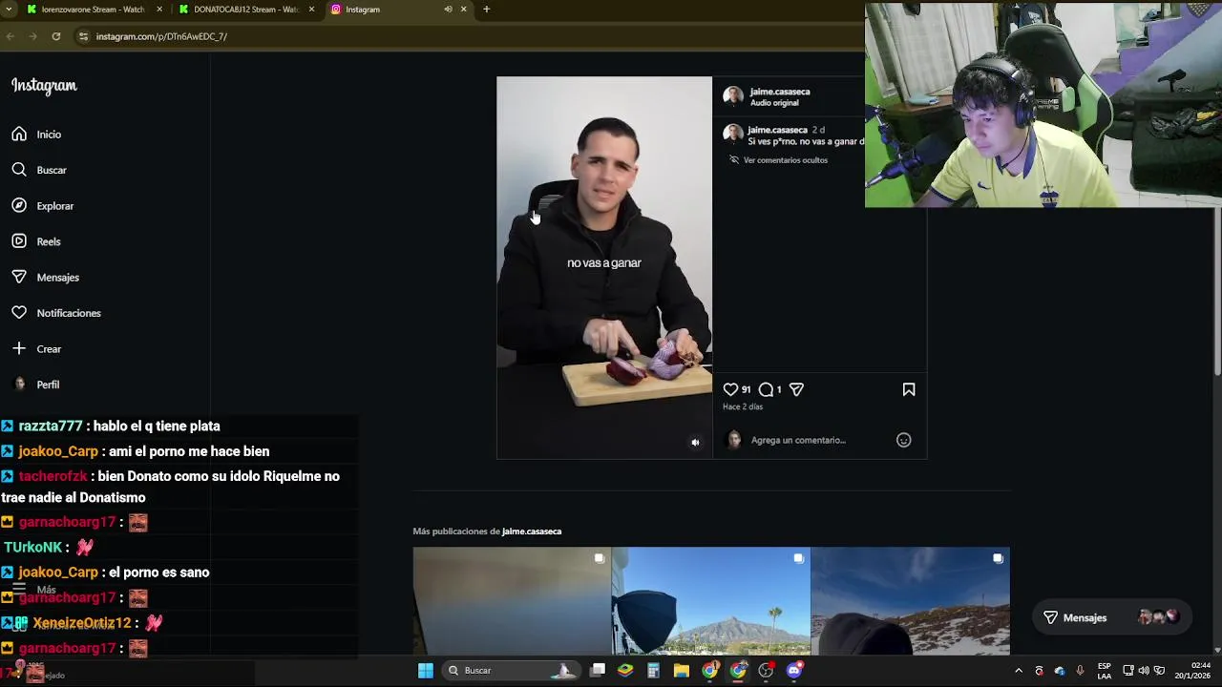Click razzta777 username in chat
1222x687 pixels.
coord(51,427)
